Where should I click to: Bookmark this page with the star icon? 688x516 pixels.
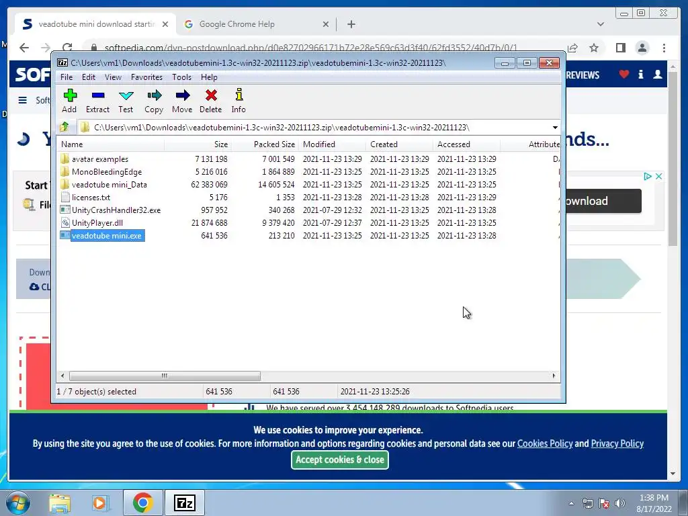point(594,48)
